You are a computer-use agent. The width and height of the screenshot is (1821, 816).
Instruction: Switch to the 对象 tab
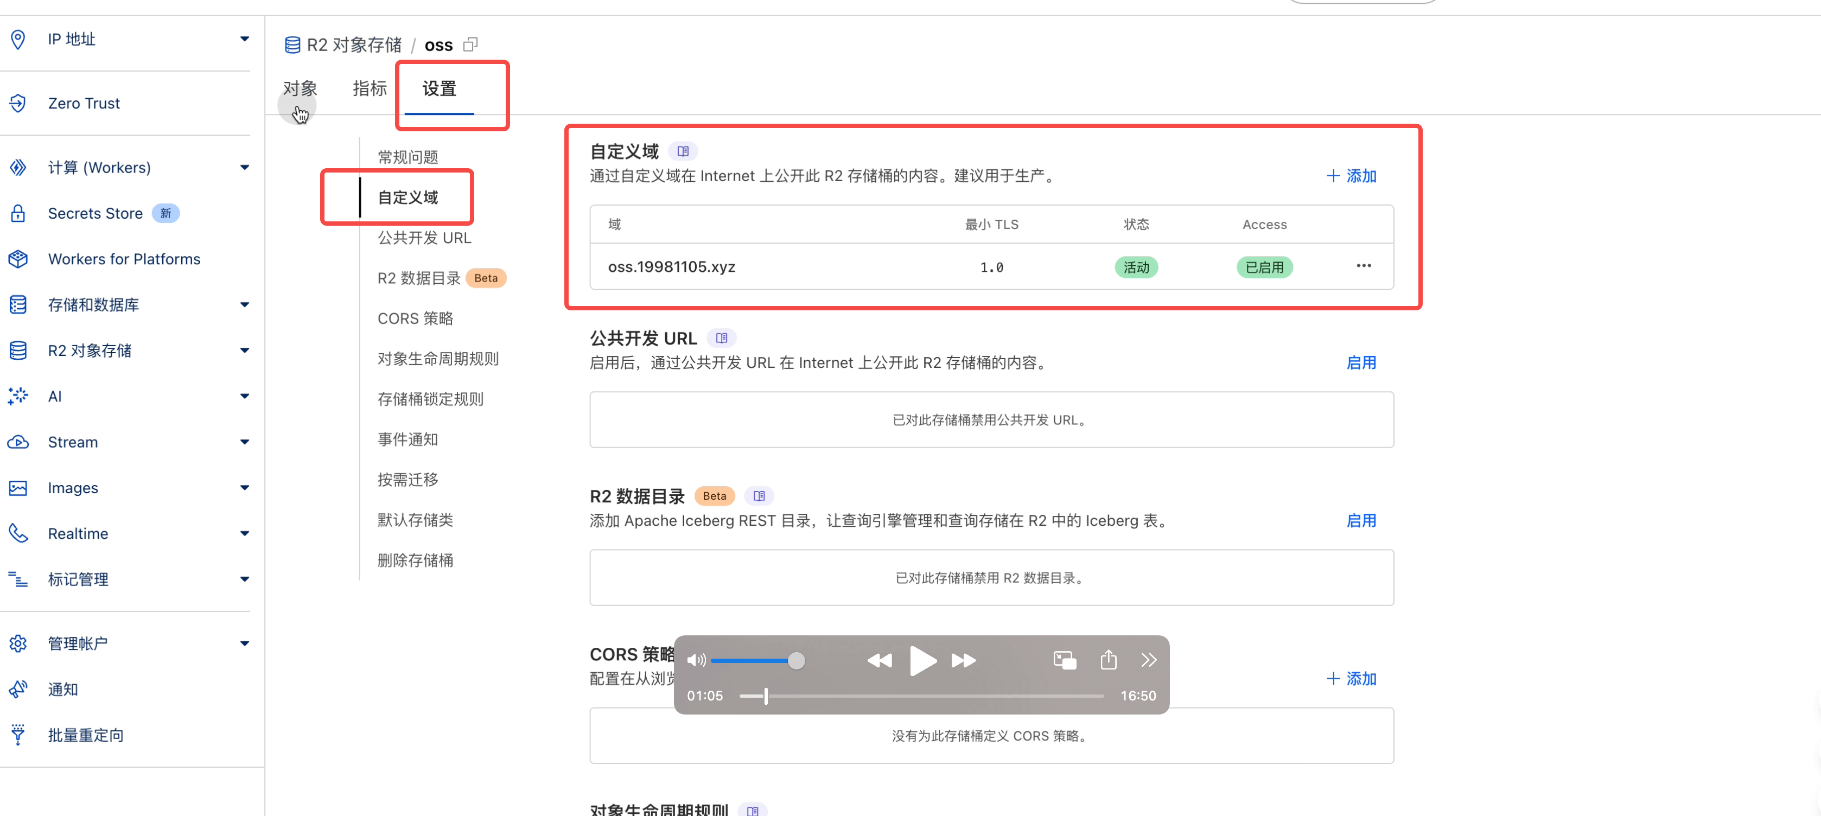301,88
